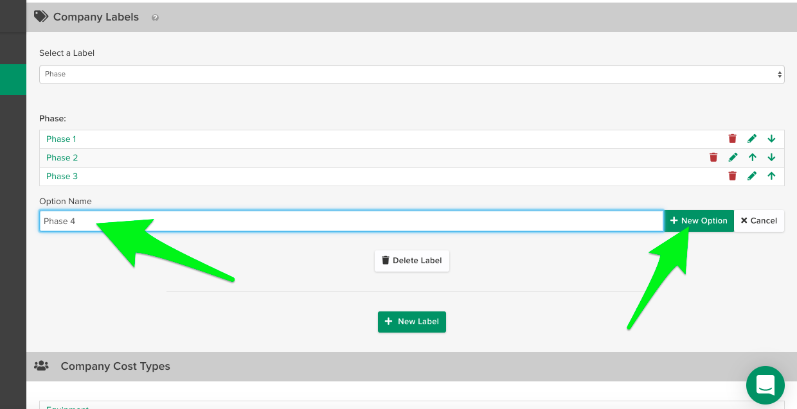The height and width of the screenshot is (409, 797).
Task: Select the Phase 2 row text
Action: tap(62, 157)
